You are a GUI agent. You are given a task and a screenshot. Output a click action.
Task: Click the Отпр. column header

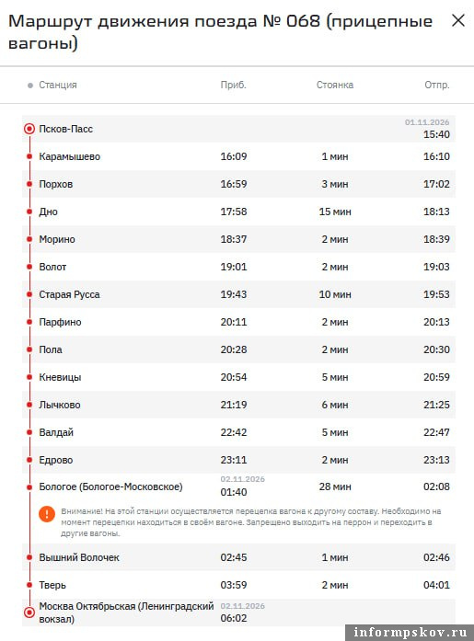[x=437, y=85]
